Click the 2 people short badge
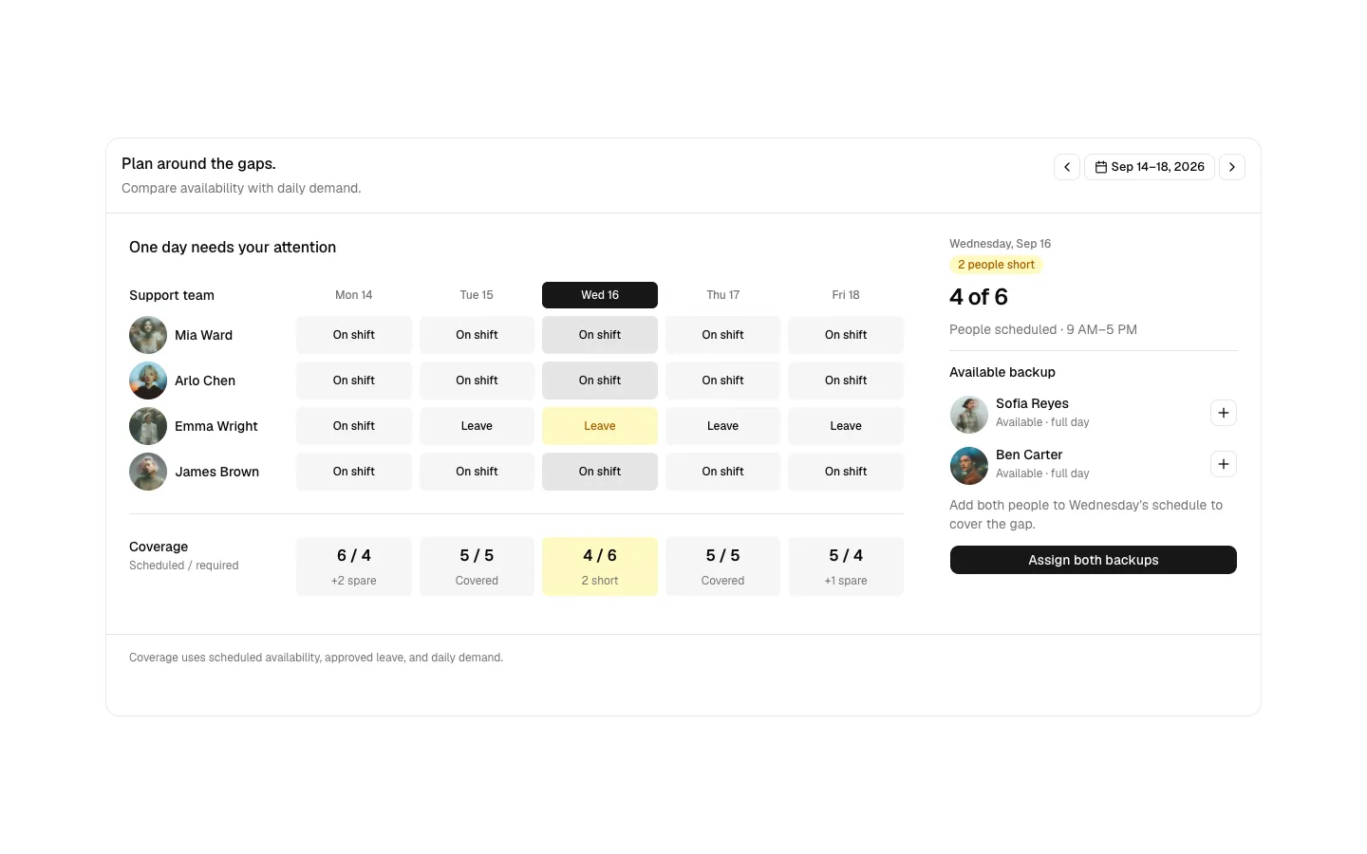The width and height of the screenshot is (1367, 854). coord(996,265)
